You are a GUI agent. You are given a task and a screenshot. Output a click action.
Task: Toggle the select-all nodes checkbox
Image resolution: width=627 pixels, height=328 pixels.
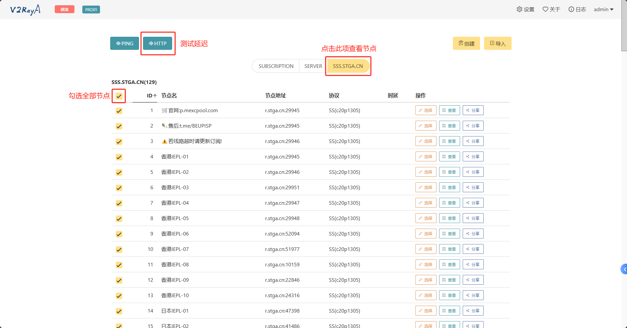tap(119, 96)
